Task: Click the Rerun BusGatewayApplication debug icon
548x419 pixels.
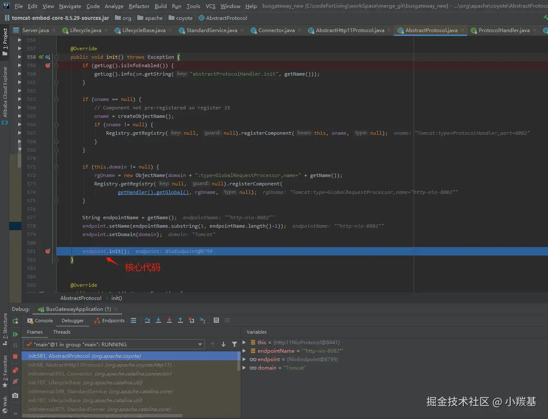Action: tap(16, 321)
